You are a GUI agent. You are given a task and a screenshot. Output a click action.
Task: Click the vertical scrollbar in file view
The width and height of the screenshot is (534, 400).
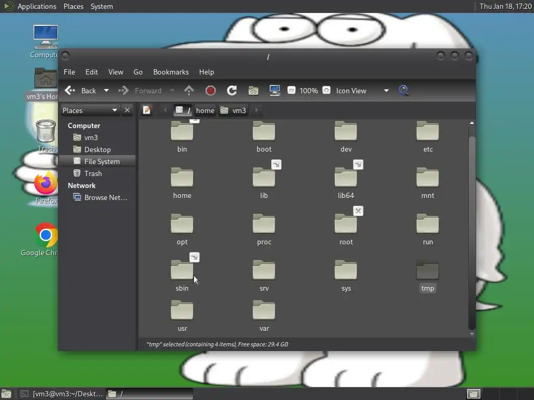(x=471, y=233)
